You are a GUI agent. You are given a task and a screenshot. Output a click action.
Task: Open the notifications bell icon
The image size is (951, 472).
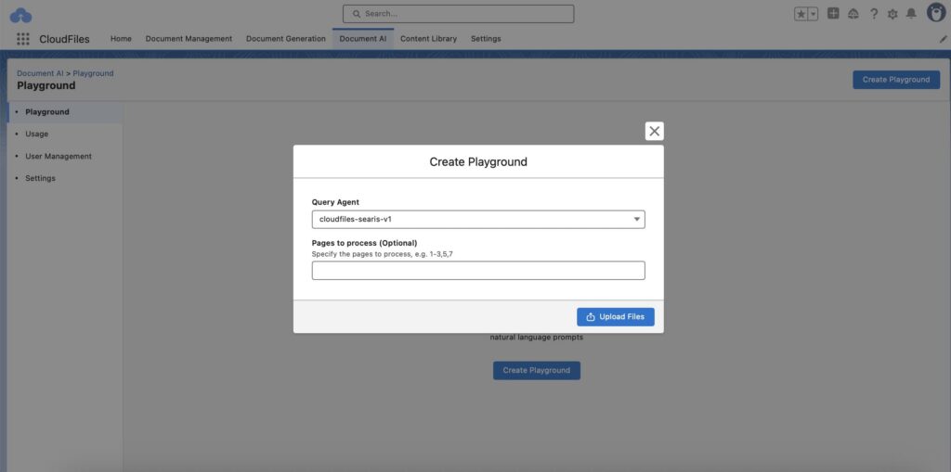(x=911, y=13)
